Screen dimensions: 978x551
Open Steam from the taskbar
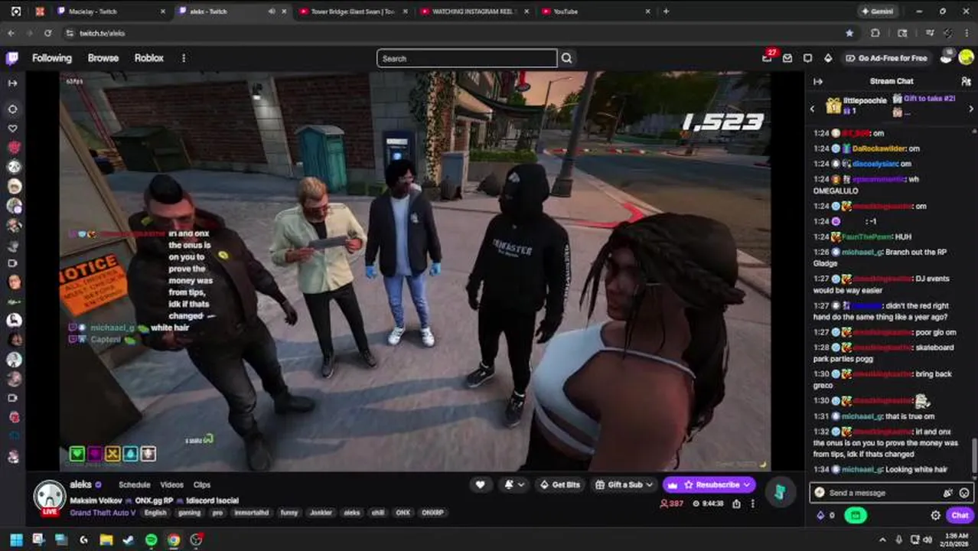(129, 540)
